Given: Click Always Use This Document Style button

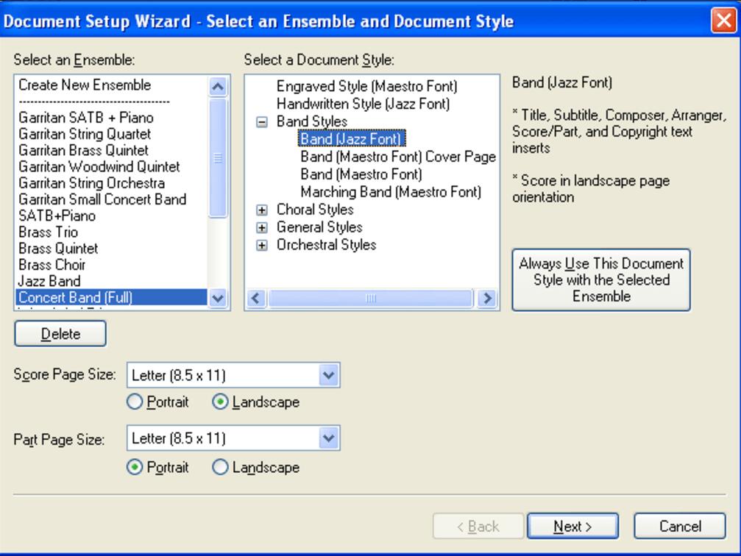Looking at the screenshot, I should (x=601, y=279).
